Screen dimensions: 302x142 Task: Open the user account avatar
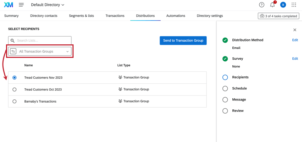[x=283, y=5]
